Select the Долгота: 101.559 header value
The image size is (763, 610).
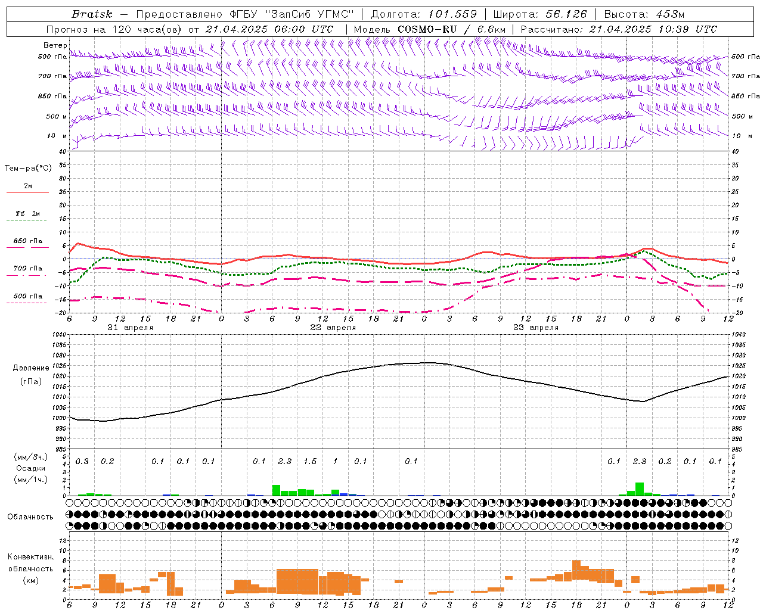[424, 14]
